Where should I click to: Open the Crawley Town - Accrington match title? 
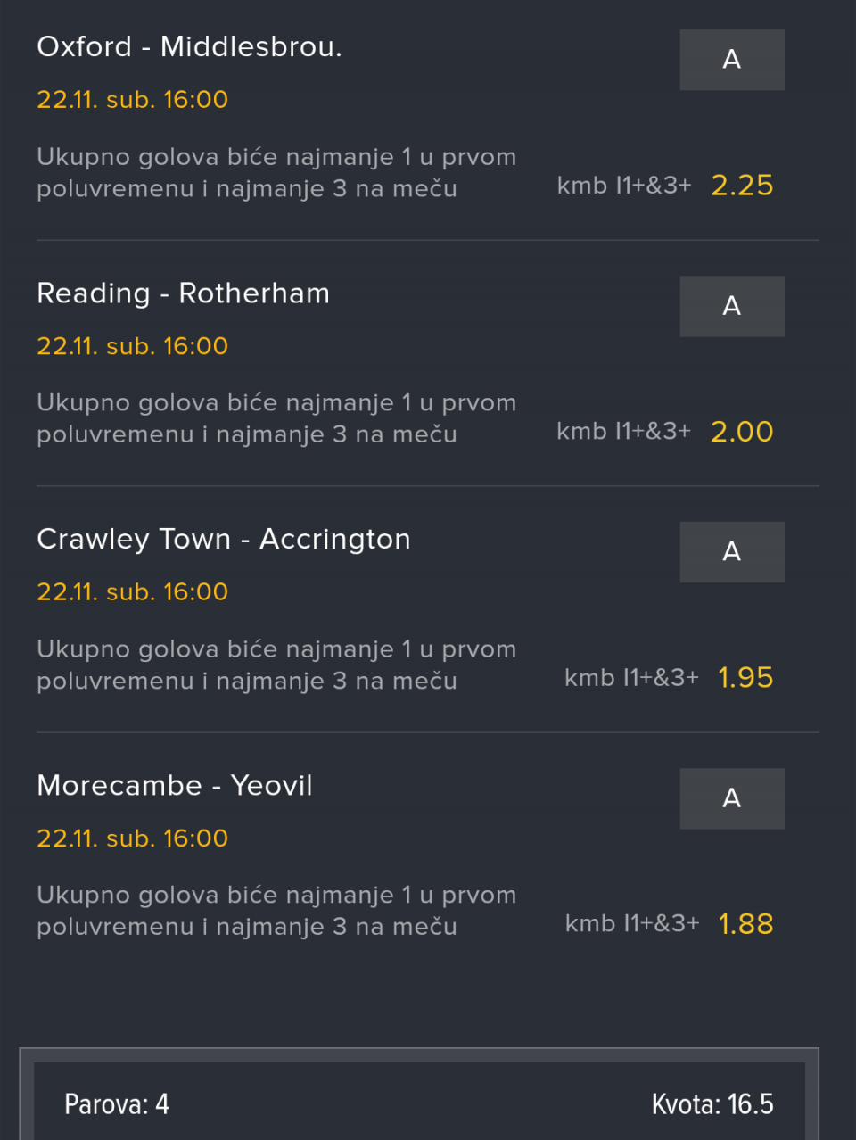click(x=223, y=540)
